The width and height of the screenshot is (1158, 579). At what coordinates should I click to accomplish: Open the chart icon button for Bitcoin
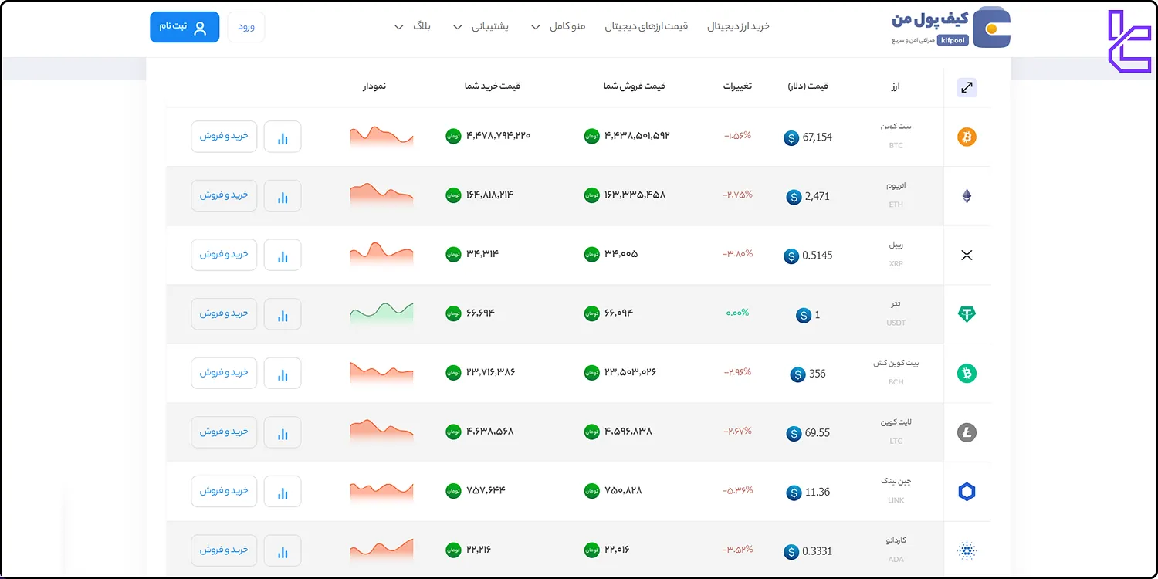283,137
